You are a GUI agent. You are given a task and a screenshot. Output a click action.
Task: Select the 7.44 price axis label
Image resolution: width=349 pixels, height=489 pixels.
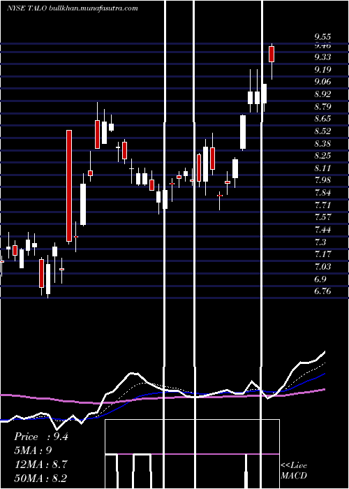(322, 230)
